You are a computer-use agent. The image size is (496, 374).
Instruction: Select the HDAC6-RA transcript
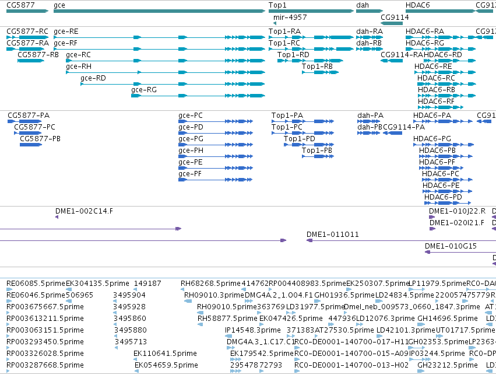pos(440,37)
